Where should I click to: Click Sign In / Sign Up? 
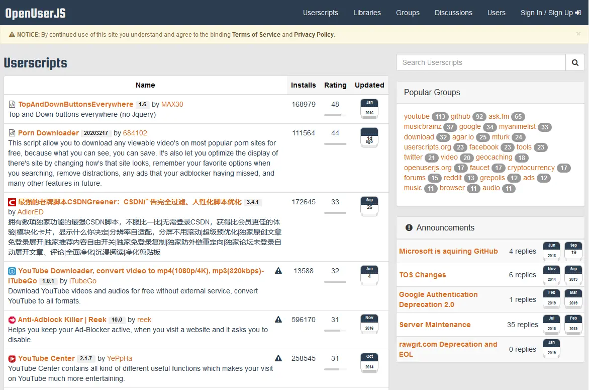551,13
